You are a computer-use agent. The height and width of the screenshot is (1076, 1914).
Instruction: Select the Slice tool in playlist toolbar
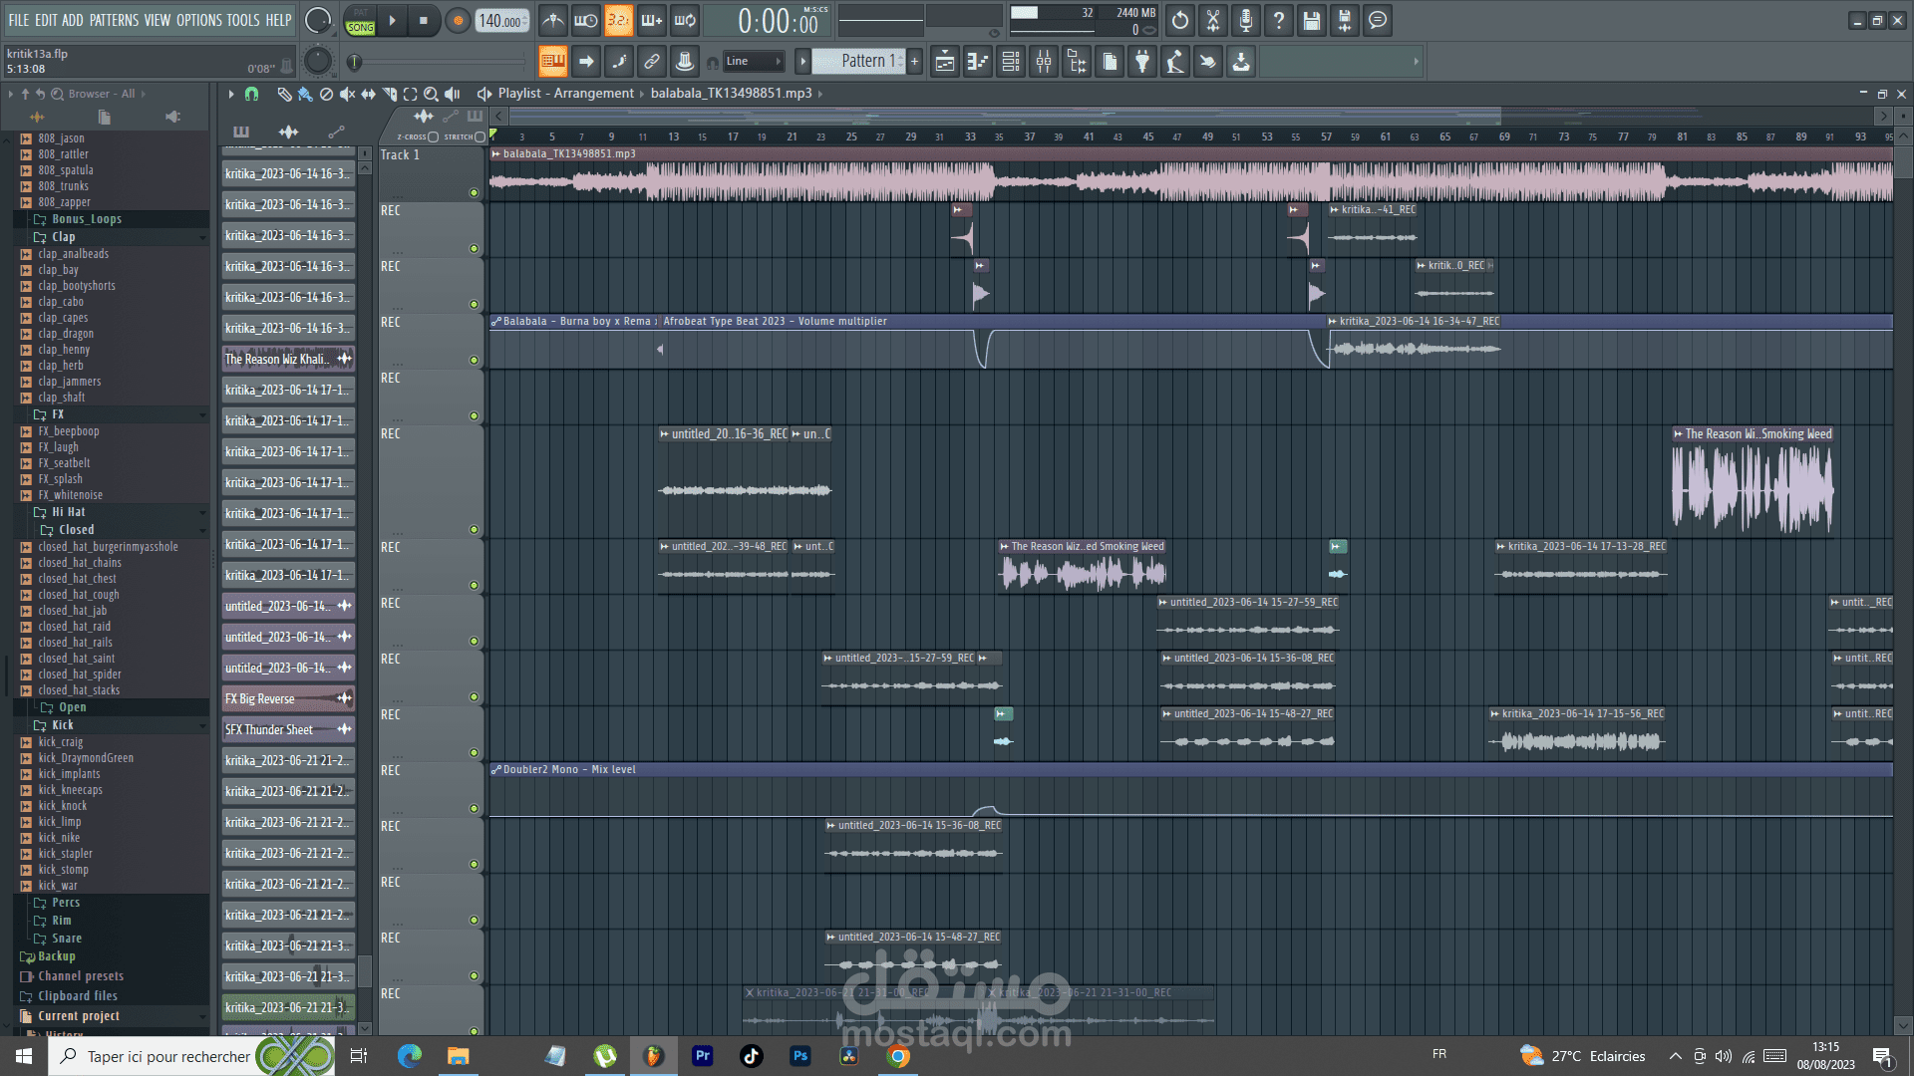tap(389, 94)
